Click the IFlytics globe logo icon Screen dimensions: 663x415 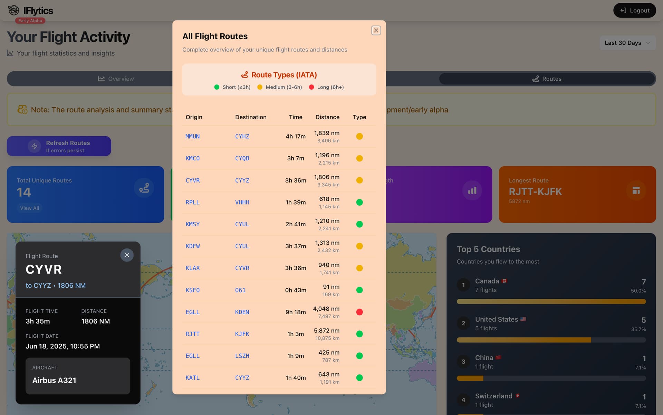(x=13, y=10)
